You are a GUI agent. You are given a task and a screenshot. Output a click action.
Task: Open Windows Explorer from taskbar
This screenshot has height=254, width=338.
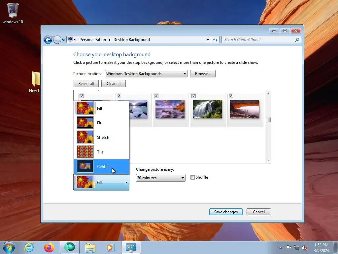pos(90,247)
